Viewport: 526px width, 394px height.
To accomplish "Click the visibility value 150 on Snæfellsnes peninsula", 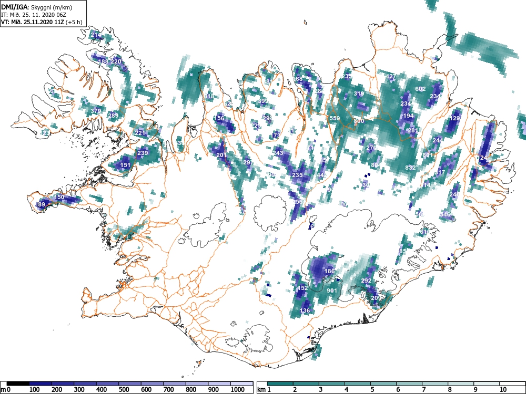I will coord(59,197).
